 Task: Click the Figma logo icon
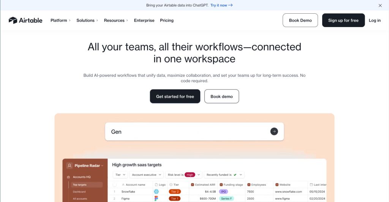click(156, 199)
